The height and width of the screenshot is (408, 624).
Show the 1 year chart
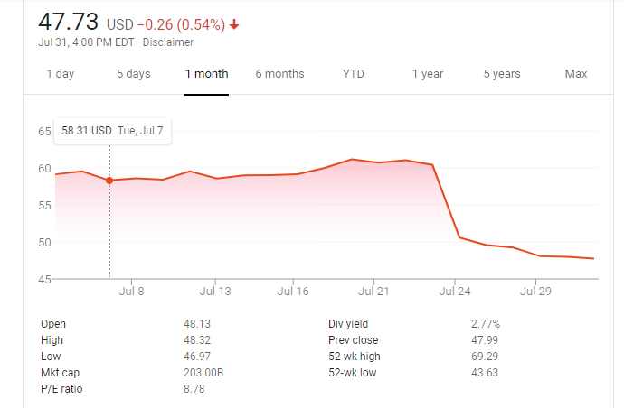[x=428, y=74]
